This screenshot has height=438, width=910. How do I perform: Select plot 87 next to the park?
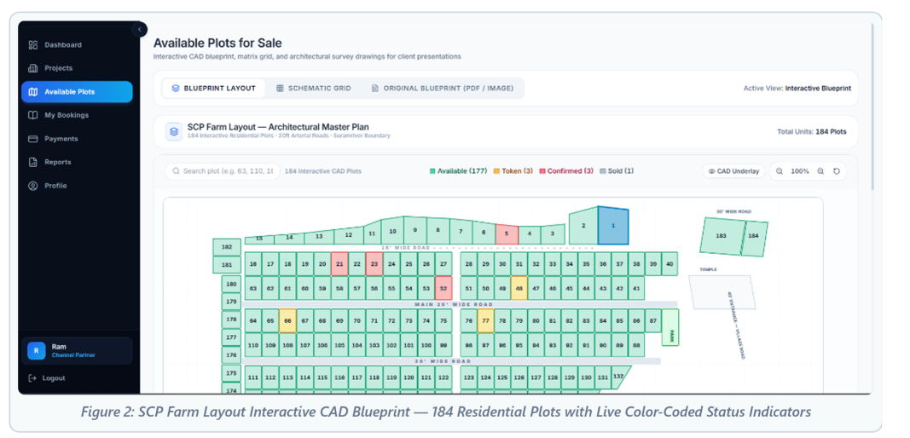pos(653,320)
